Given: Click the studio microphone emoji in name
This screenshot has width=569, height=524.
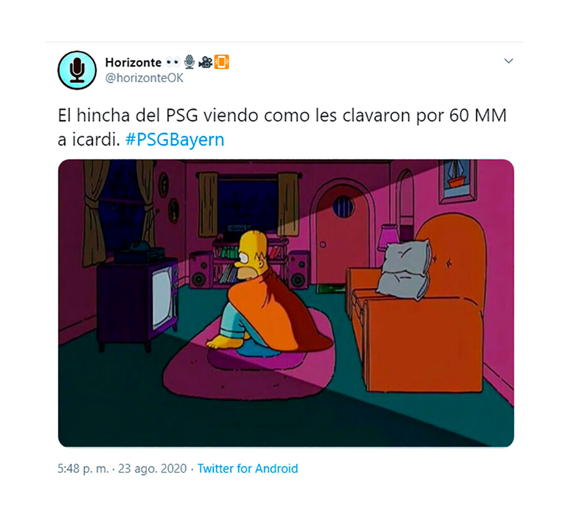Looking at the screenshot, I should (x=189, y=62).
